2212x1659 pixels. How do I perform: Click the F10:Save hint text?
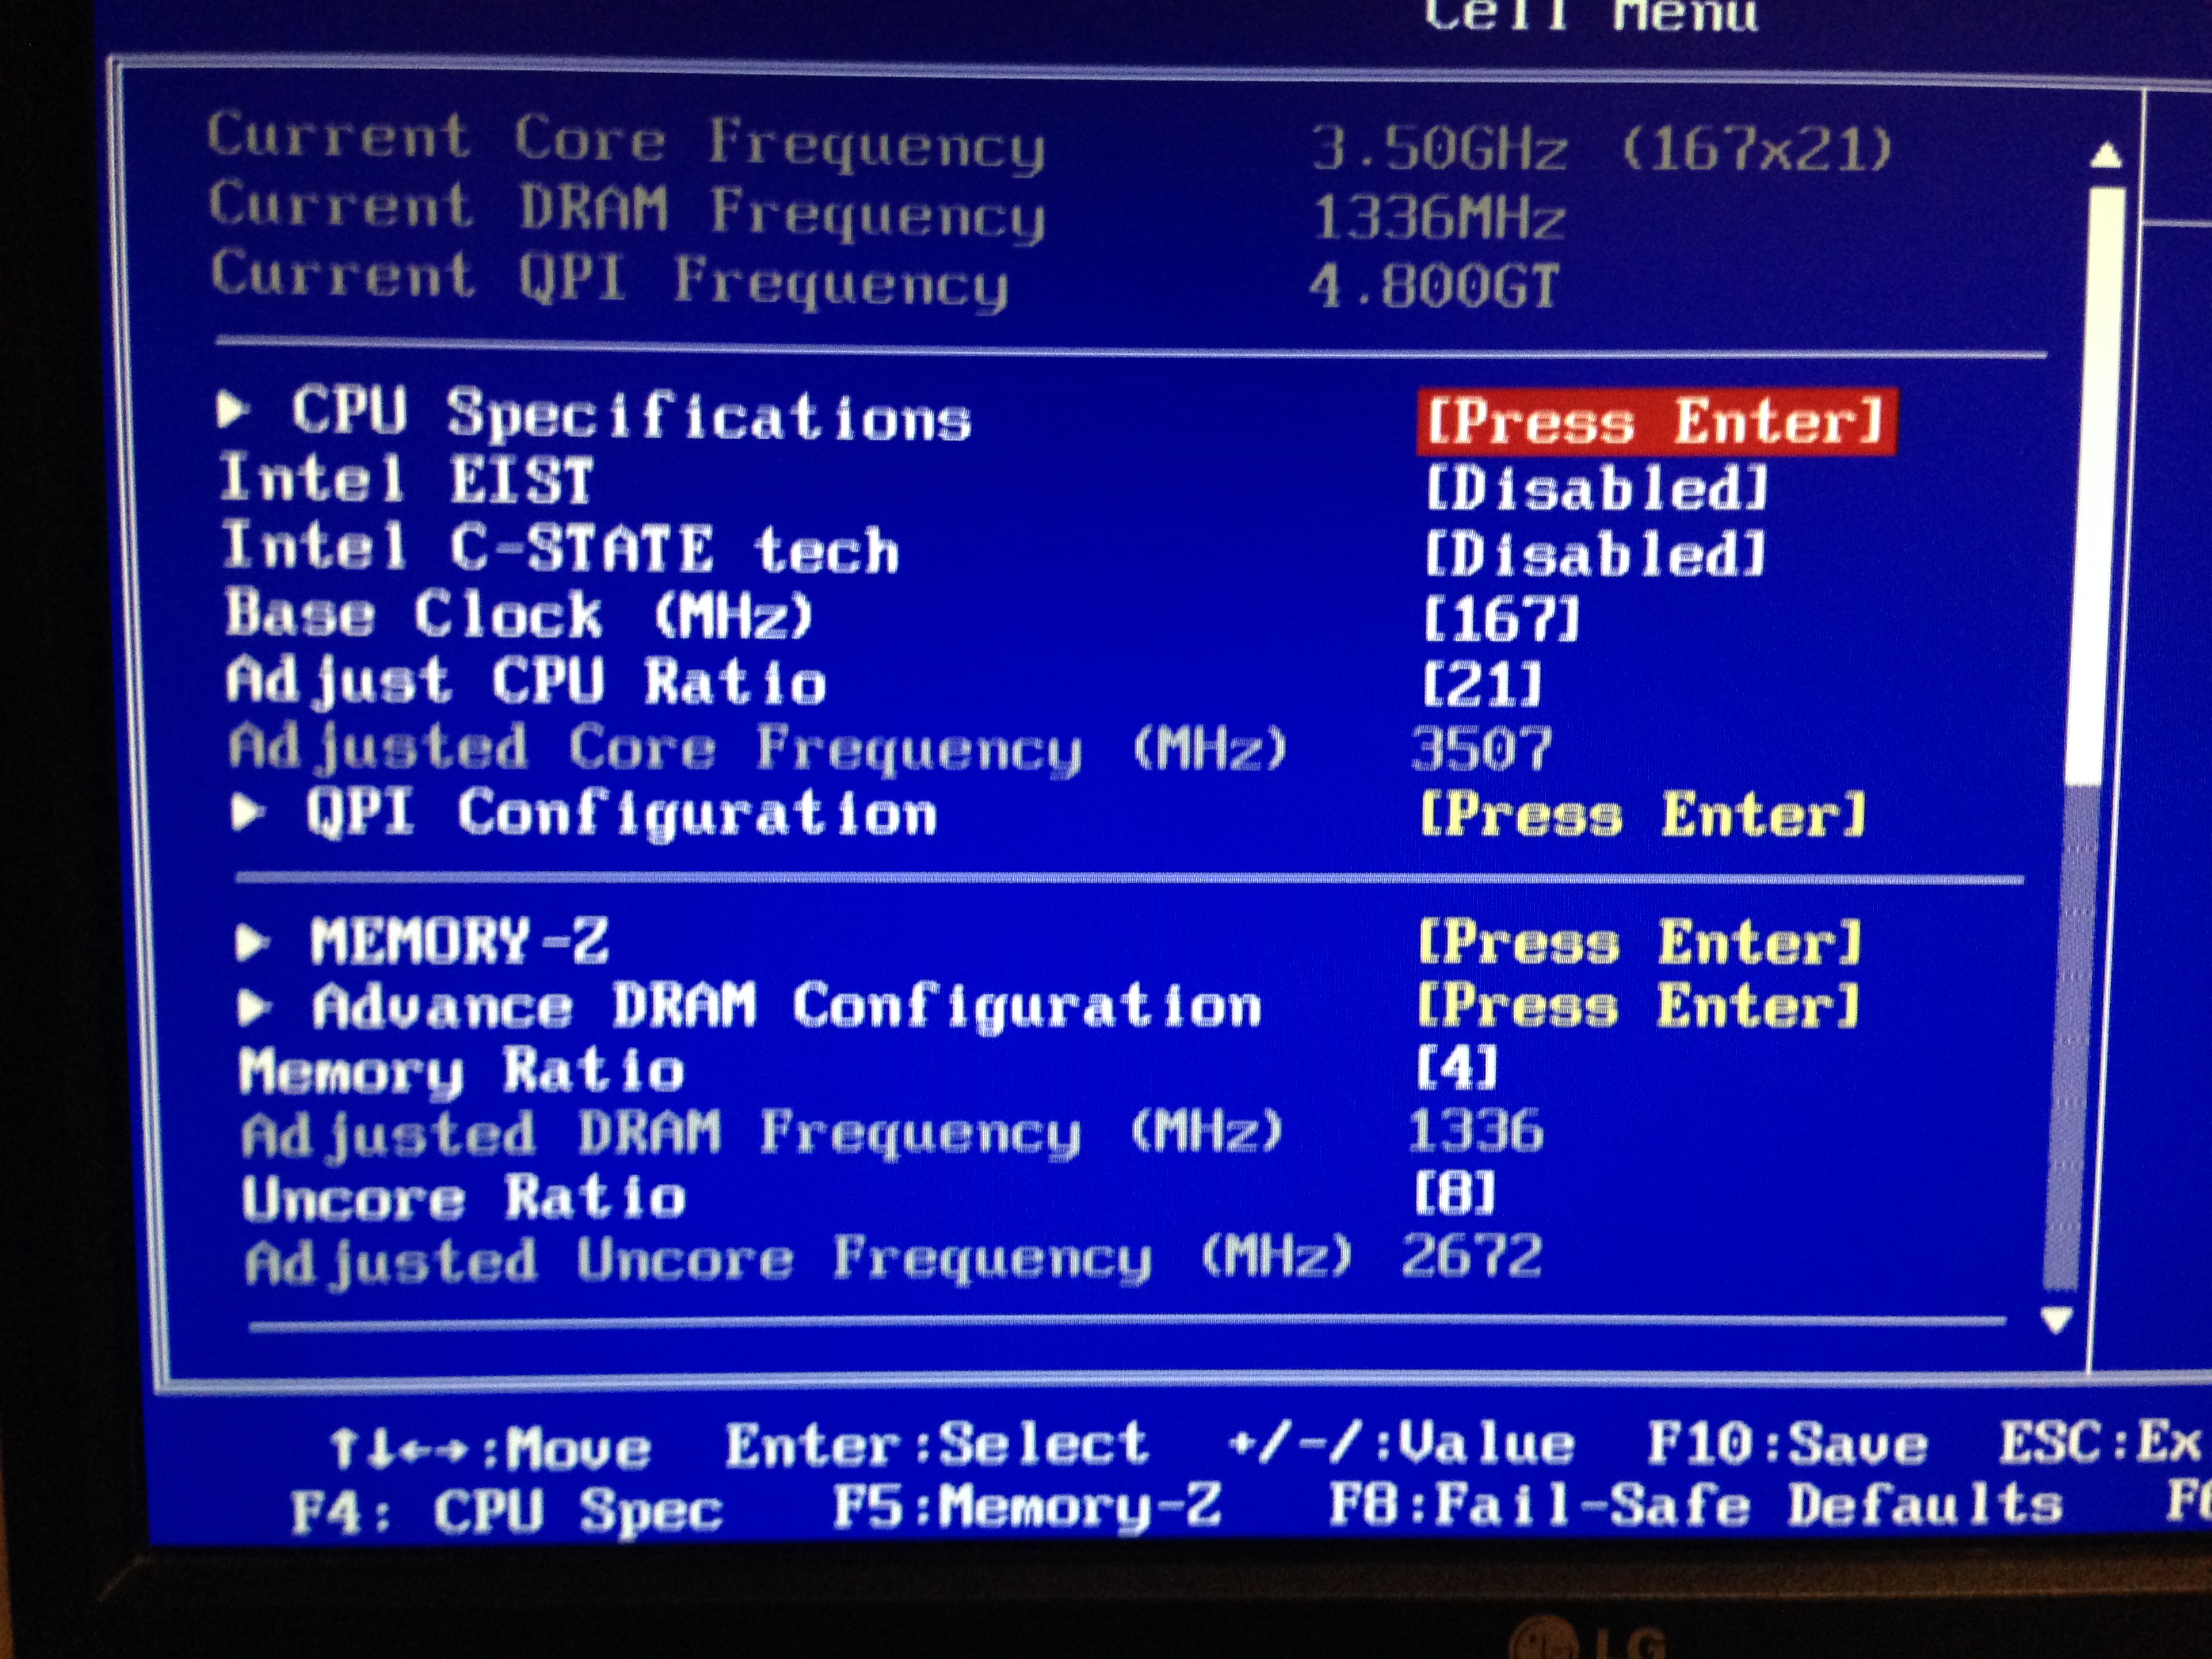point(1788,1446)
